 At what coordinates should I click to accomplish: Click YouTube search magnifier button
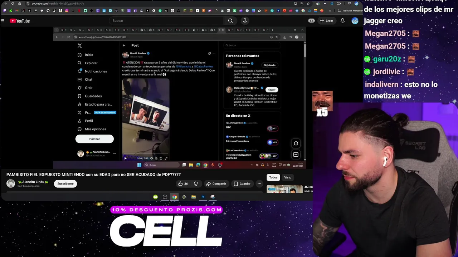pyautogui.click(x=230, y=21)
